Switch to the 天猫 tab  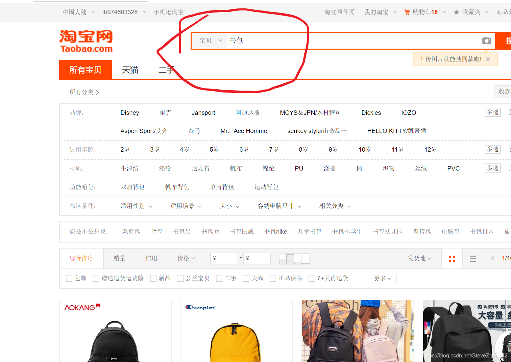tap(130, 70)
